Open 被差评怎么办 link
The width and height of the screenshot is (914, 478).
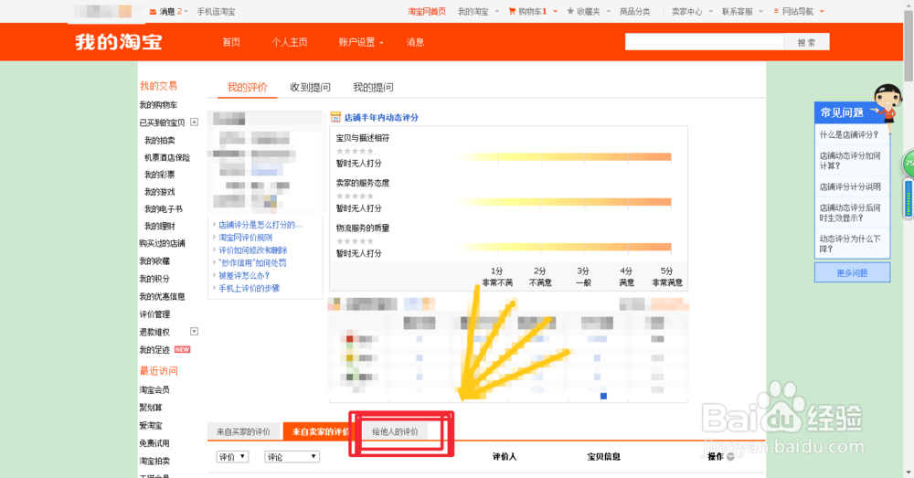coord(244,276)
